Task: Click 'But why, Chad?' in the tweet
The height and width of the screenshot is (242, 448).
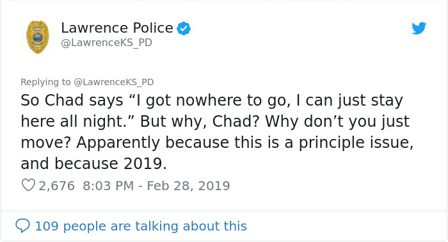Action: point(200,122)
